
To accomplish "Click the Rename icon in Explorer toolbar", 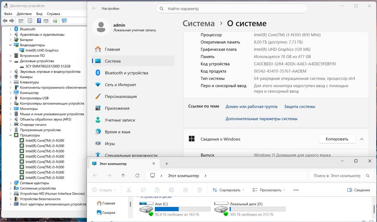I will [x=171, y=190].
